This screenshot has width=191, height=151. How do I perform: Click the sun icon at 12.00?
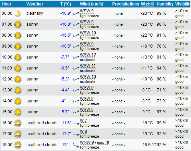point(18,79)
